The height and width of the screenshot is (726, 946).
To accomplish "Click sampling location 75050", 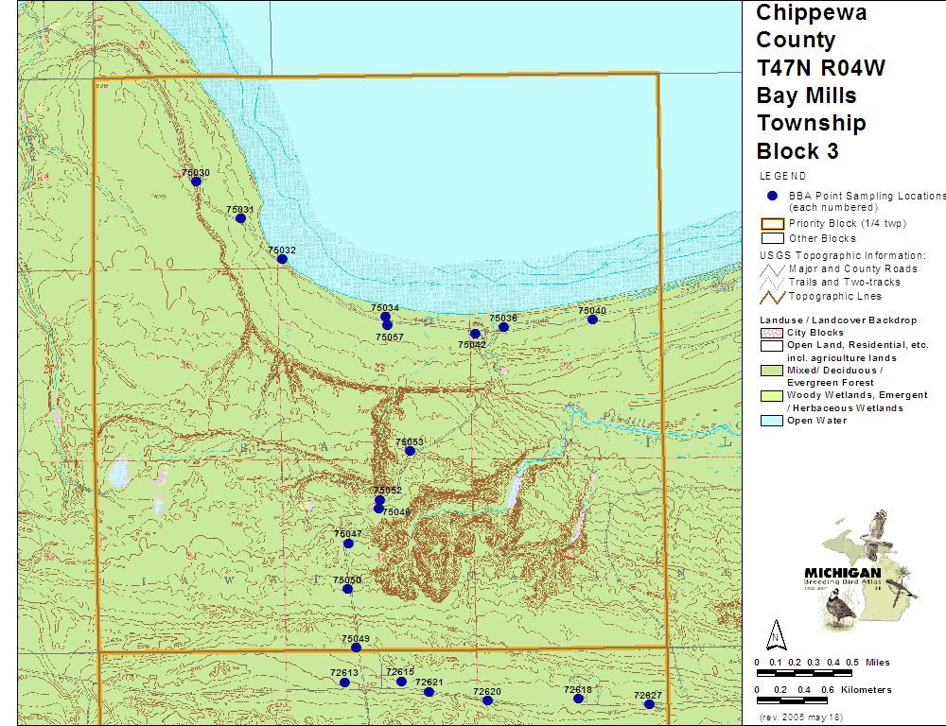I will click(x=347, y=589).
